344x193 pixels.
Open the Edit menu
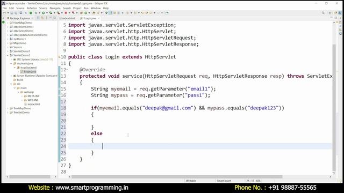(x=11, y=8)
